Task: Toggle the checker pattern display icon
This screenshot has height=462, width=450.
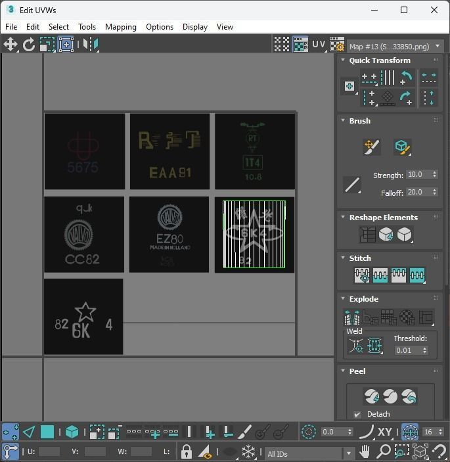Action: point(282,44)
